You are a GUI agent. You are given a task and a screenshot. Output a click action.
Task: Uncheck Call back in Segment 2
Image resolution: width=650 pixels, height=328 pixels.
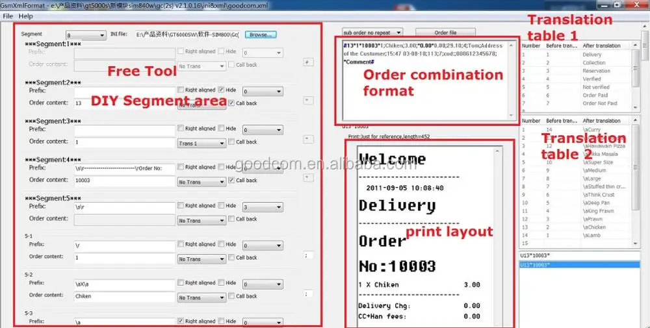point(231,103)
